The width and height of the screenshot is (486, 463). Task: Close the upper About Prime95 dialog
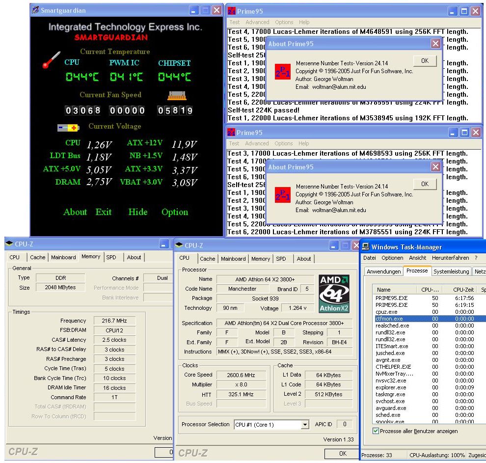tap(435, 44)
